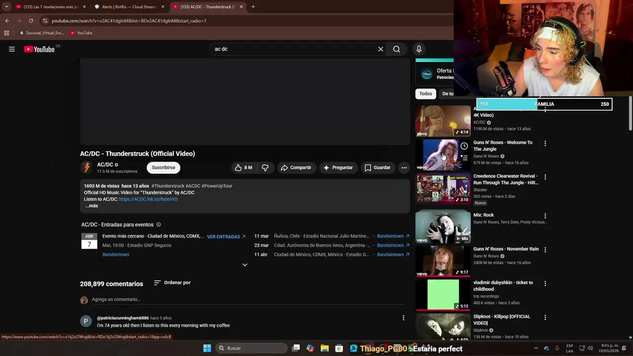This screenshot has width=633, height=356.
Task: Open 'vladimir dubyshkin - ticket to childhood' video
Action: [x=503, y=286]
